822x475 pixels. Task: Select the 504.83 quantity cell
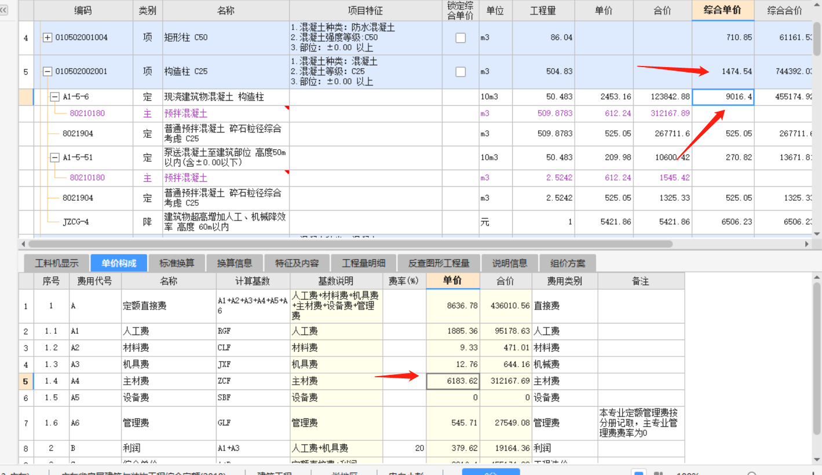click(x=543, y=72)
